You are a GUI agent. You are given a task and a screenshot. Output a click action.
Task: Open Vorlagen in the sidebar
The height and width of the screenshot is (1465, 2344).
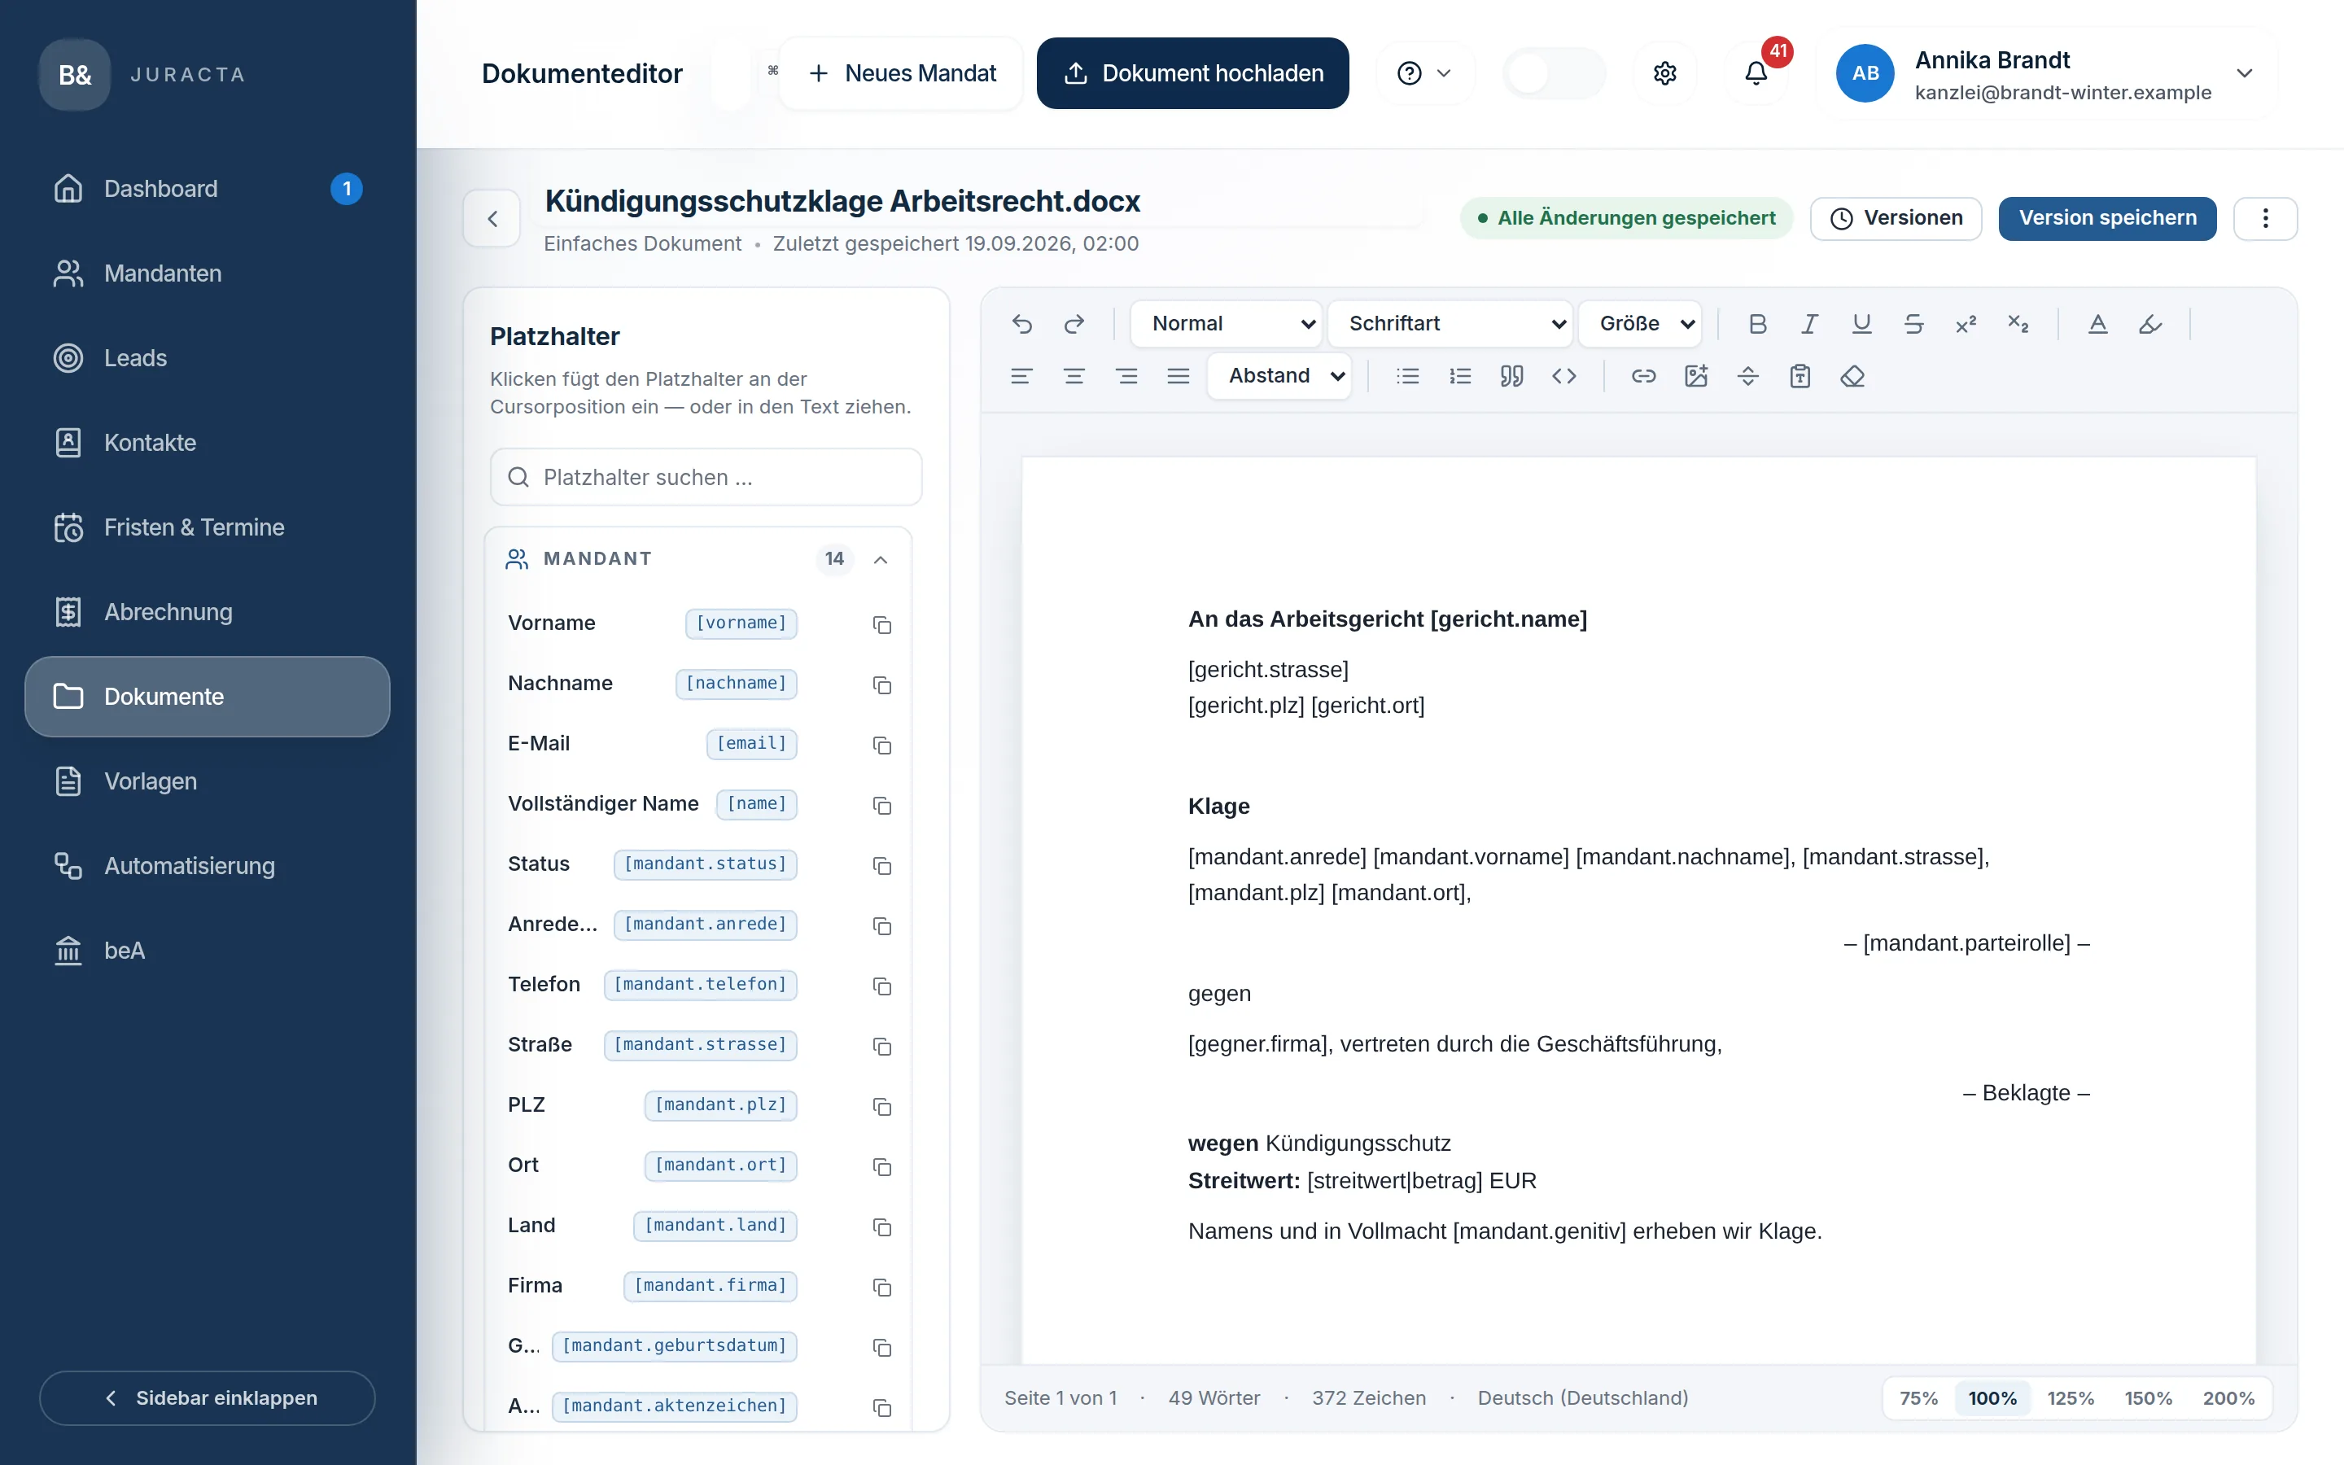tap(208, 782)
